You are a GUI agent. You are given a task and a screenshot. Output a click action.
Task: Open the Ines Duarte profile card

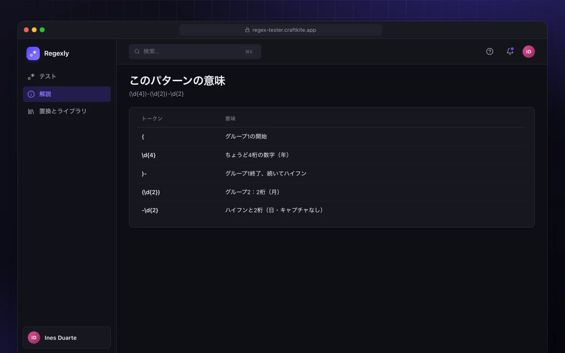pos(67,338)
